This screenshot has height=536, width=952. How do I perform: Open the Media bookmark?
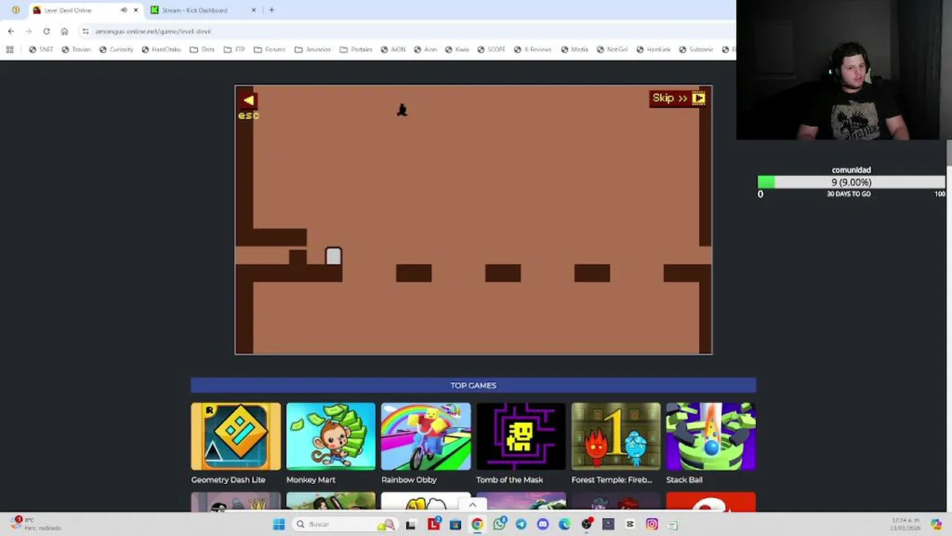pos(574,50)
